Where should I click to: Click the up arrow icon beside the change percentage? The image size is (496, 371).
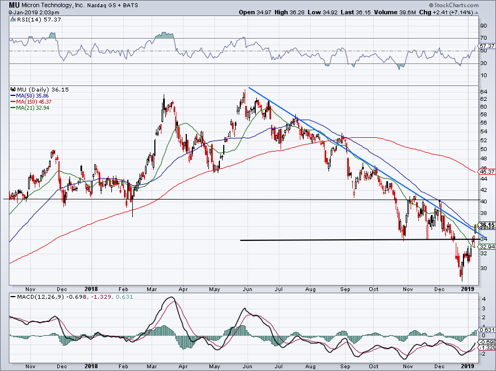477,13
